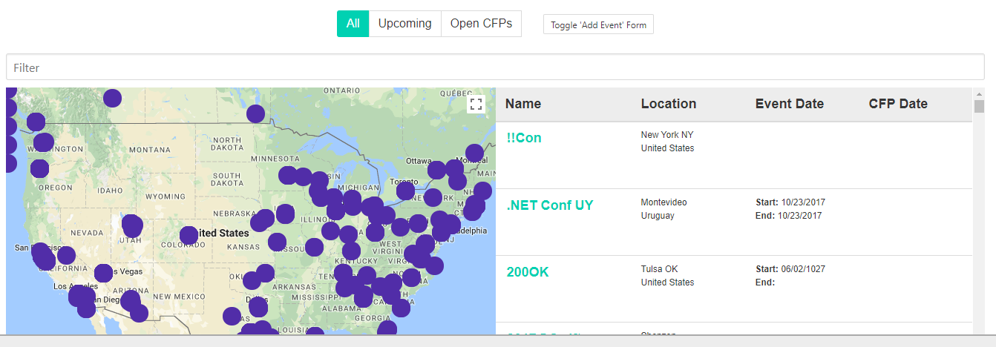Click the map marker near Las Vegas
996x347 pixels.
pos(103,273)
